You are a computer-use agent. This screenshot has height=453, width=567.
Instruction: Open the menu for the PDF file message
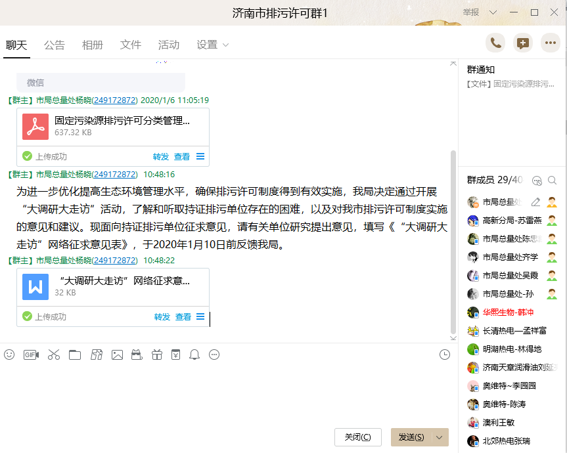200,156
